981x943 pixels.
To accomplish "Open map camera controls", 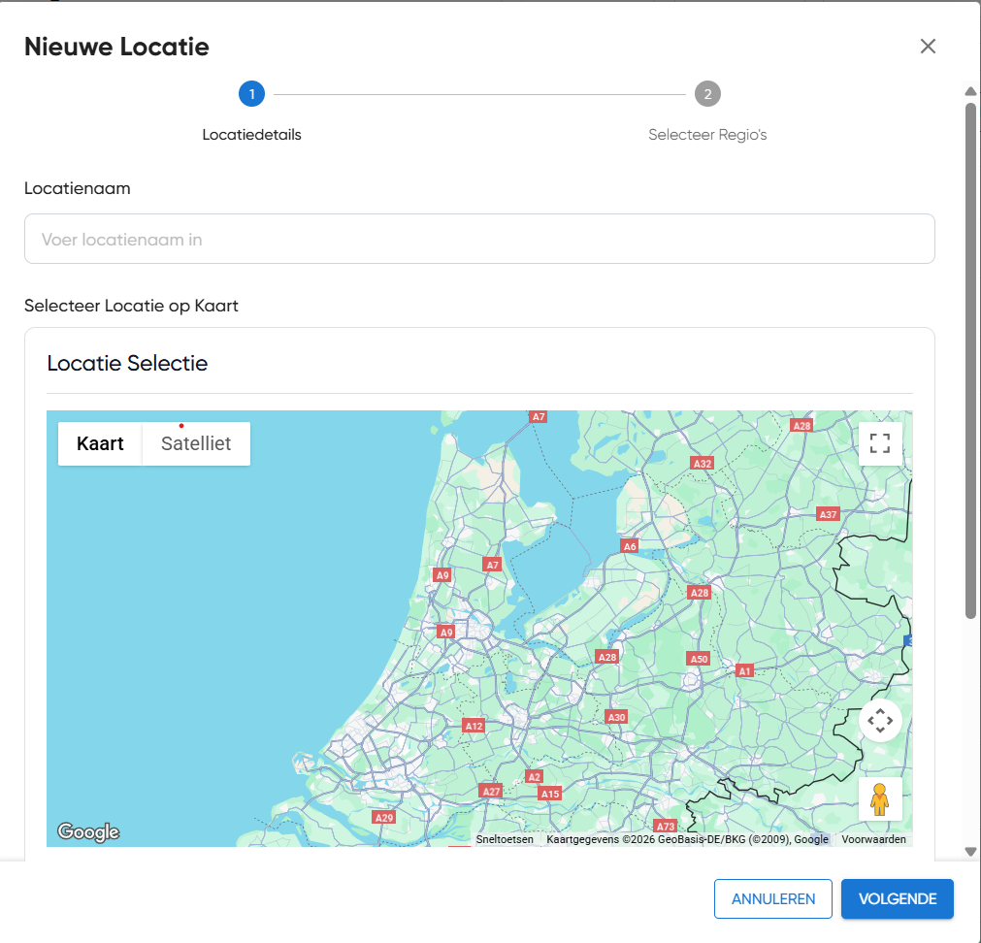I will point(879,721).
